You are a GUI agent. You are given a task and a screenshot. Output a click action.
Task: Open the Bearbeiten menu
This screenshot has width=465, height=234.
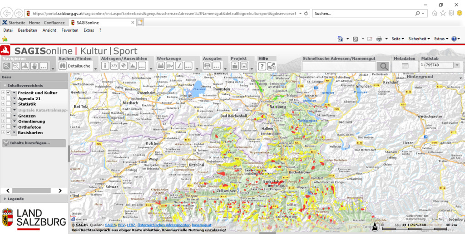(27, 30)
